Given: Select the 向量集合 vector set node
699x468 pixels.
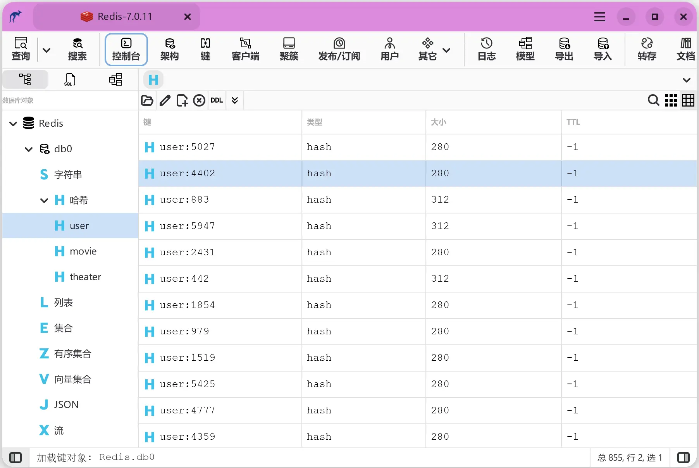Looking at the screenshot, I should [71, 379].
